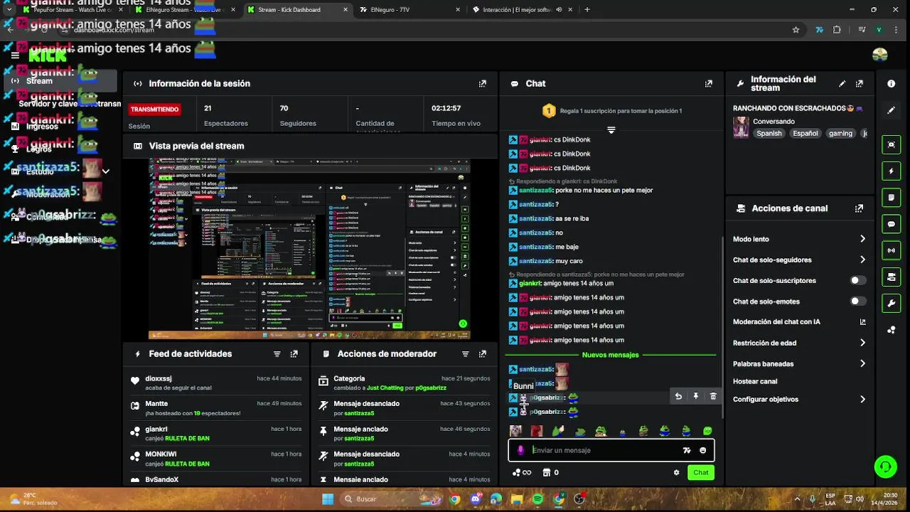Insert the cat face emote from emote row
The width and height of the screenshot is (910, 512).
click(x=516, y=431)
